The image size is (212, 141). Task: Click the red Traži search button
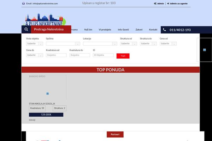point(123,56)
